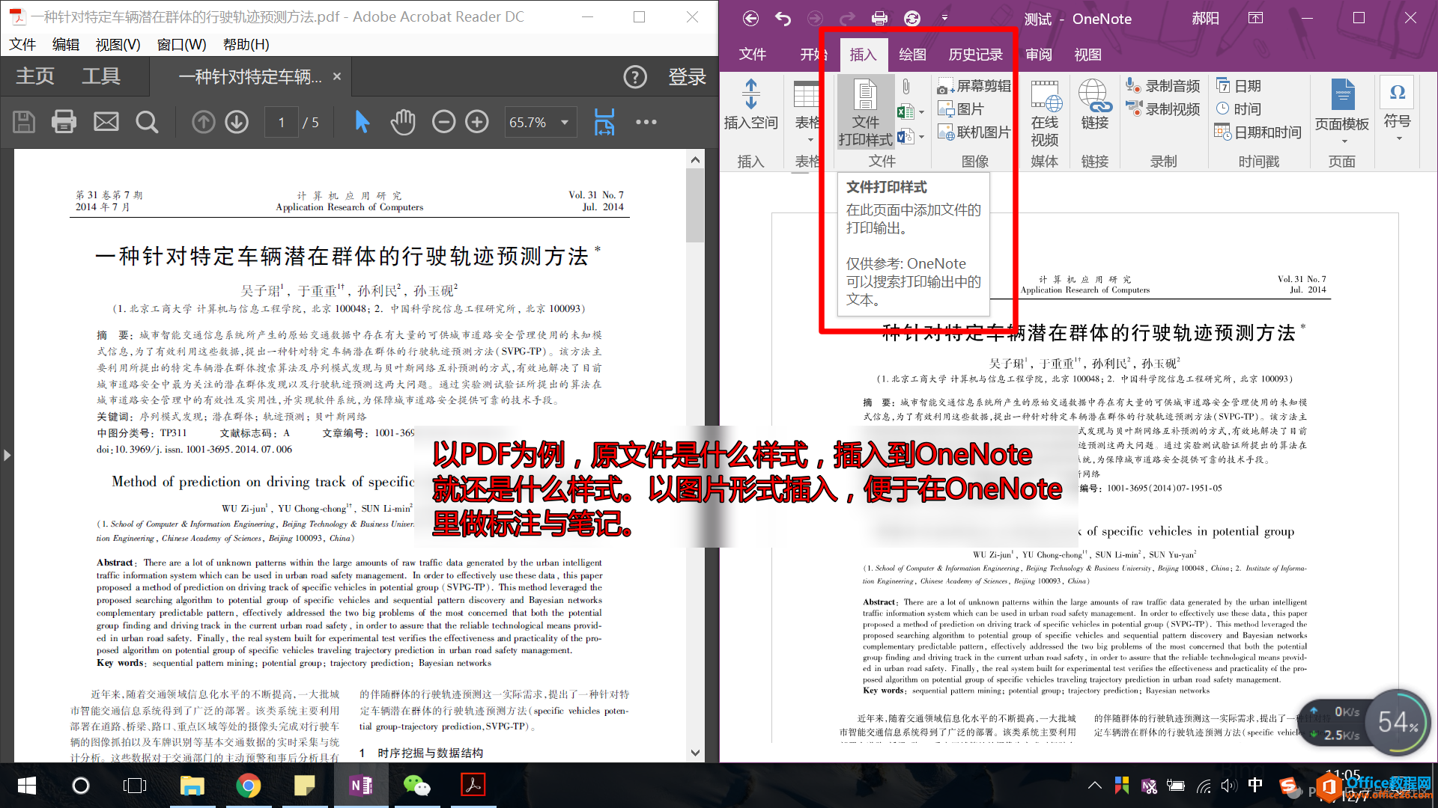Select the arrow selection tool in Acrobat
1438x808 pixels.
click(362, 121)
